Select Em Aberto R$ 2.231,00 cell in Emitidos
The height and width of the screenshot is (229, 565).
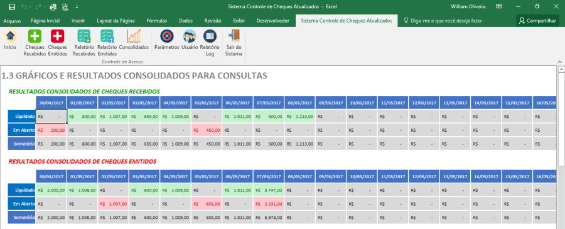point(269,203)
